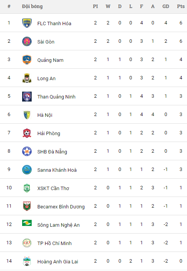Click the Hải Phòng football crest

tap(27, 133)
